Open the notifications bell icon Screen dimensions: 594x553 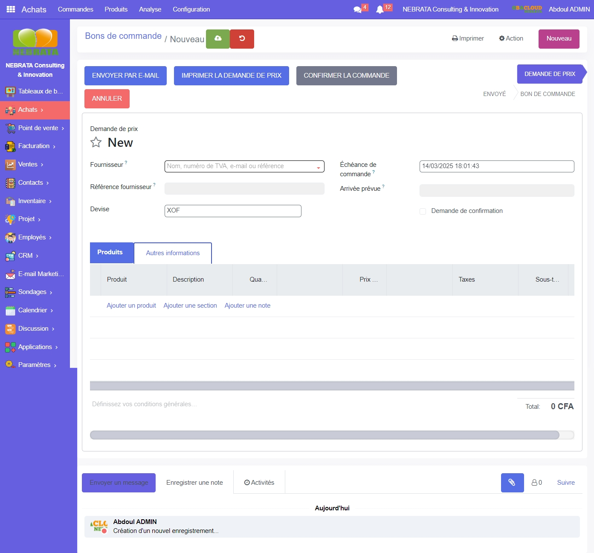point(380,9)
